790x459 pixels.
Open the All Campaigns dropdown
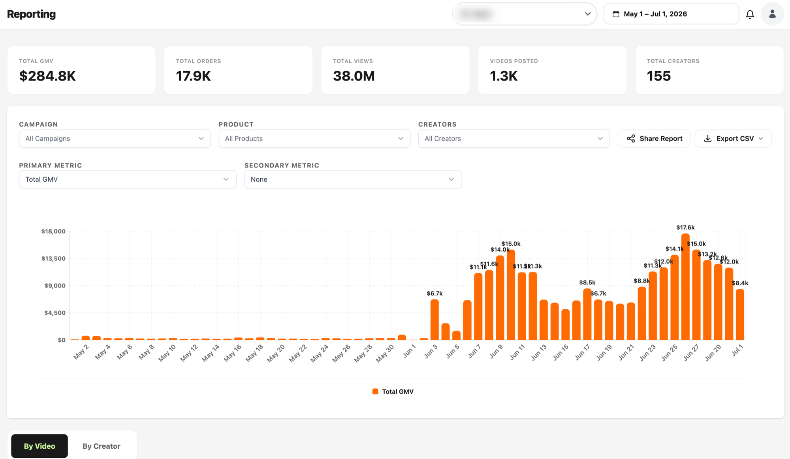(115, 139)
